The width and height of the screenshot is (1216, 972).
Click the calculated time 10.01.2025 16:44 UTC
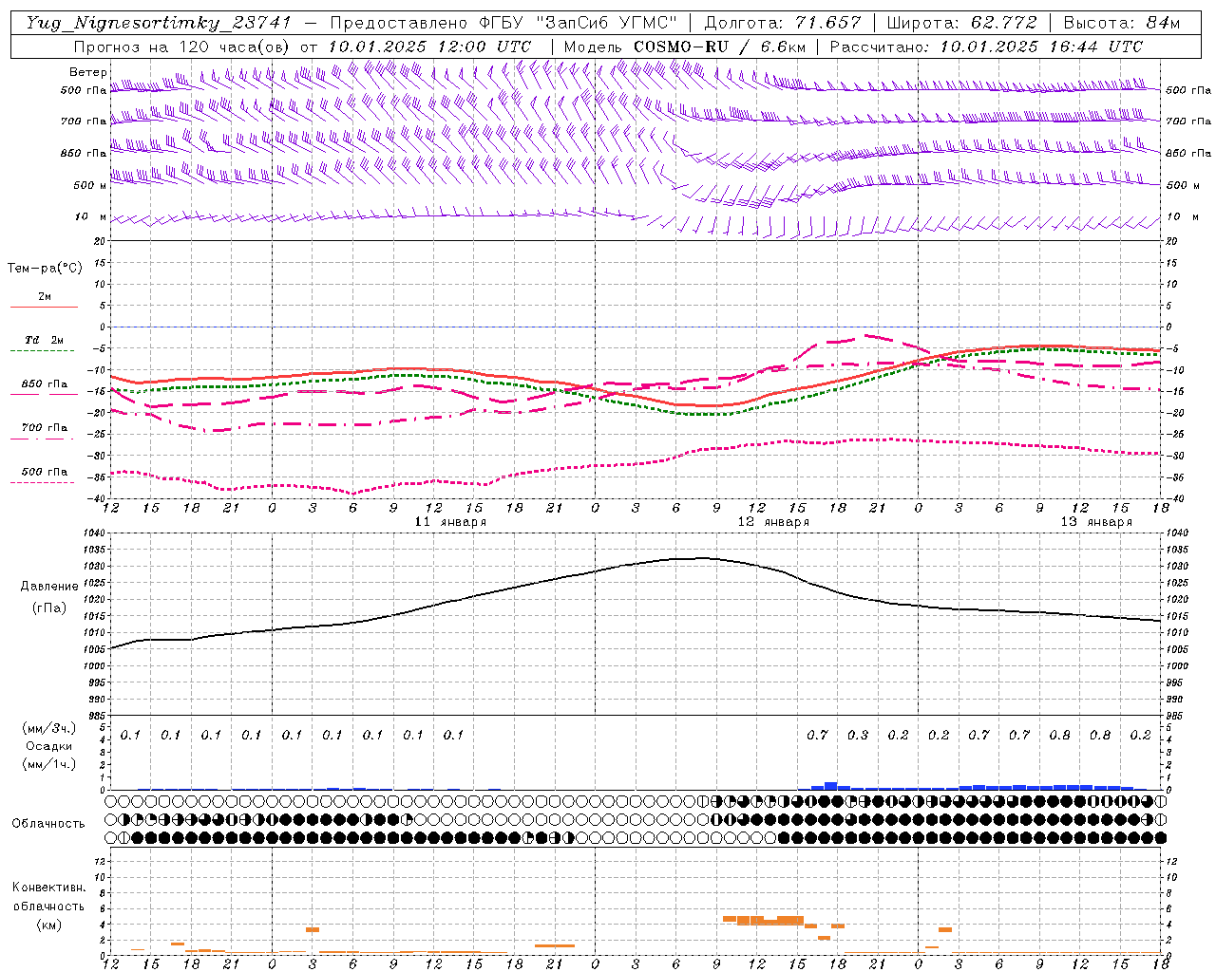click(x=1041, y=47)
